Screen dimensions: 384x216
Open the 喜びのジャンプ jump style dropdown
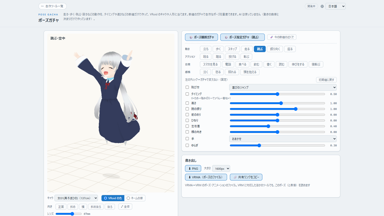click(x=283, y=87)
